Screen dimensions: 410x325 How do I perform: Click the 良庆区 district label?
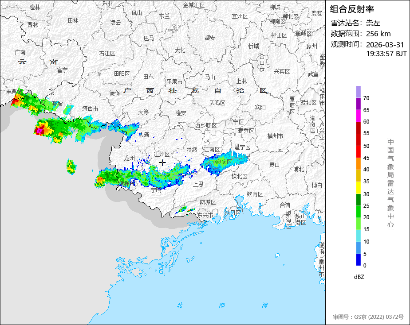click(224, 162)
